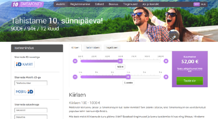The width and height of the screenshot is (218, 119).
Task: Select the Tarbimislaen tab
Action: 92,48
